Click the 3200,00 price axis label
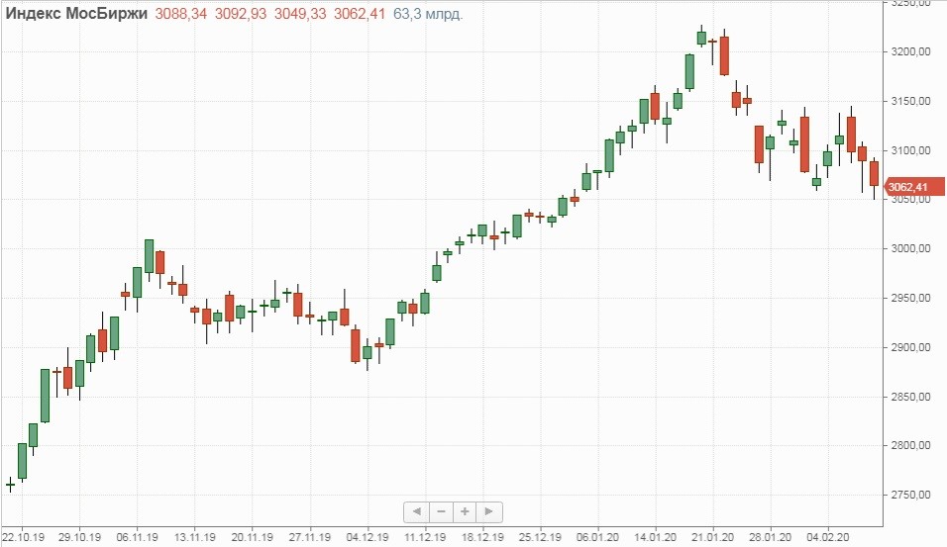 (x=910, y=51)
